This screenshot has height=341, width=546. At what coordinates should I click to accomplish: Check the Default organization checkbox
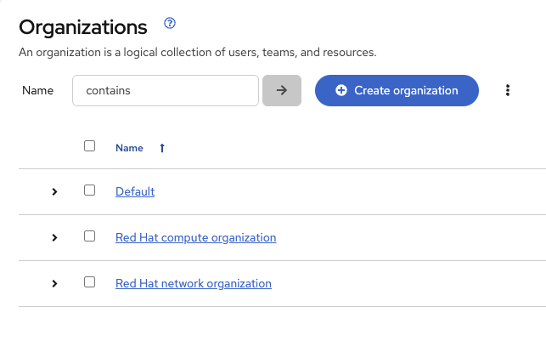click(89, 190)
